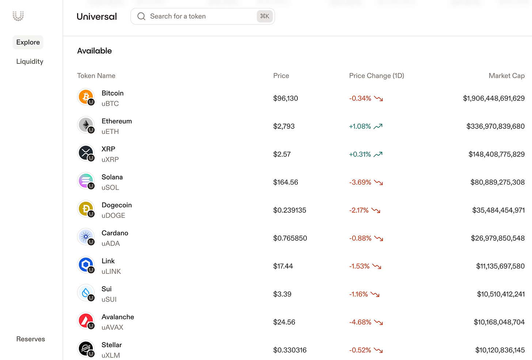
Task: Click the Available section heading
Action: 94,51
